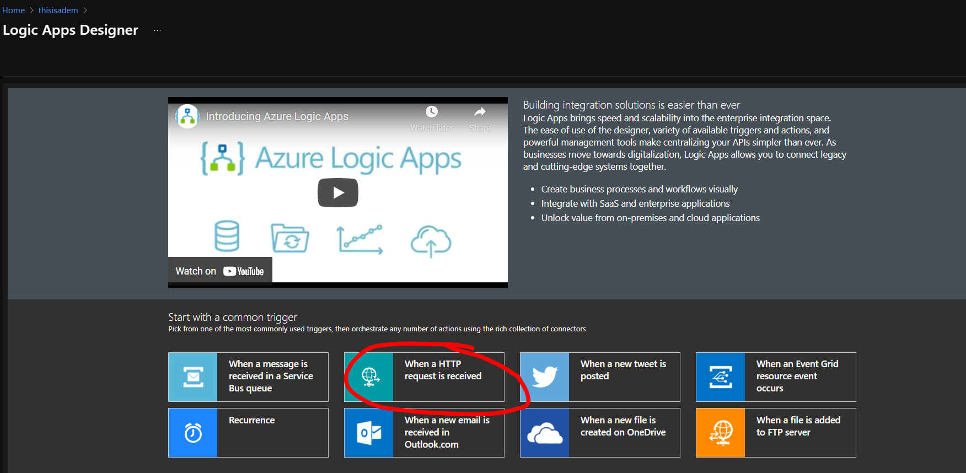Click the video Share arrow icon
The image size is (966, 473).
point(480,112)
